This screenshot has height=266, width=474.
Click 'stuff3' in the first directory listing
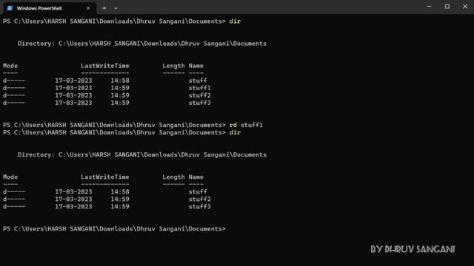[x=199, y=103]
